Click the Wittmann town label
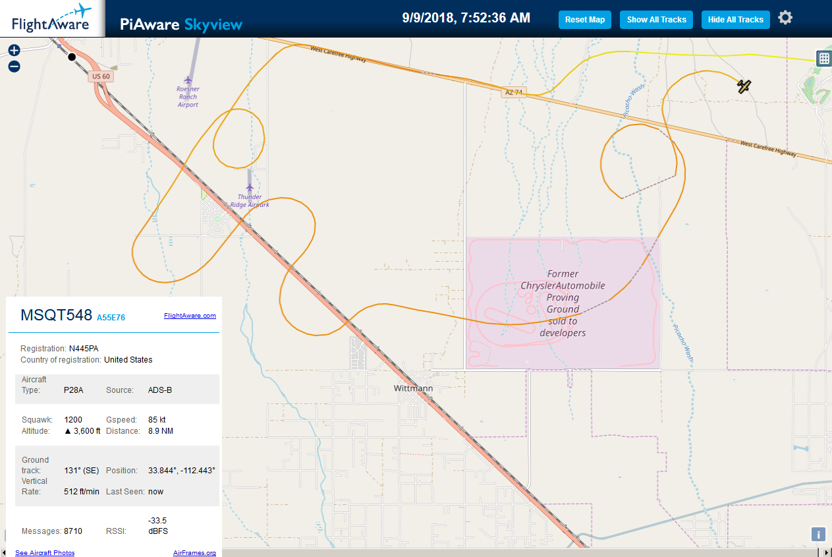The image size is (832, 557). tap(413, 388)
